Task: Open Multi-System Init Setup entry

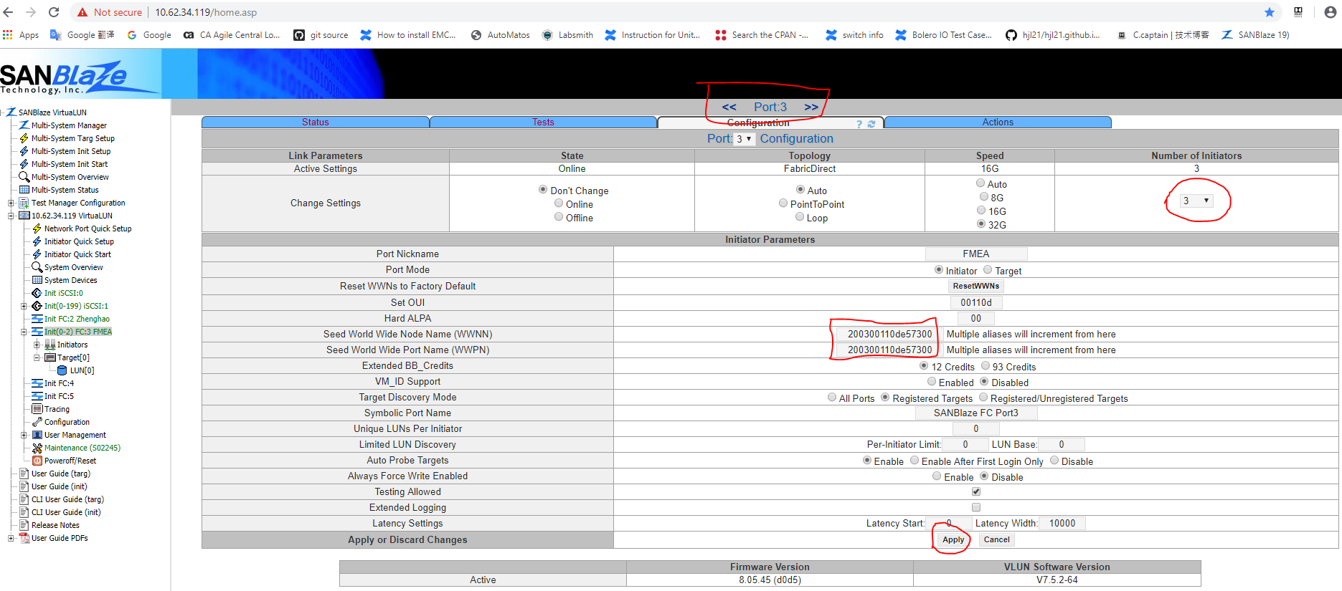Action: 71,151
